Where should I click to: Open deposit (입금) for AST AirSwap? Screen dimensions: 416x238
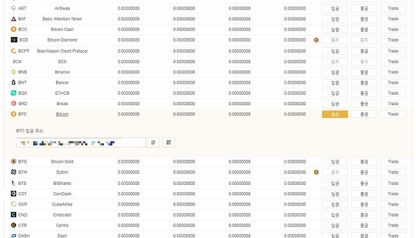coord(335,9)
